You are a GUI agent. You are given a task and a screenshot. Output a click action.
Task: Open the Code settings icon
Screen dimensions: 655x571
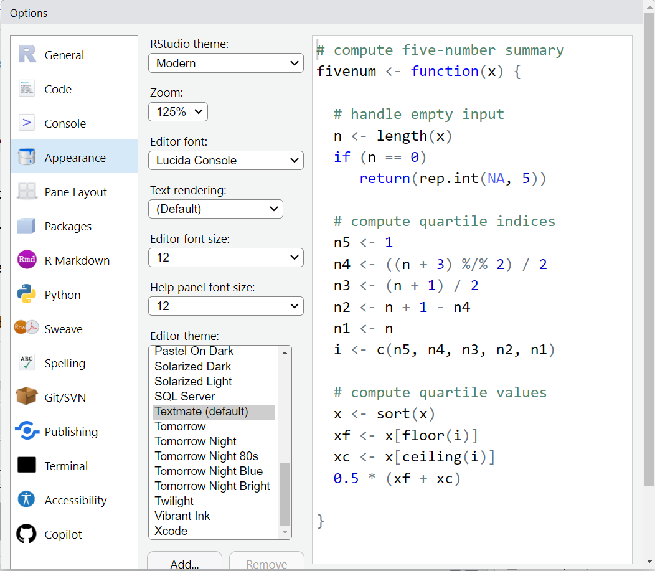(x=27, y=89)
